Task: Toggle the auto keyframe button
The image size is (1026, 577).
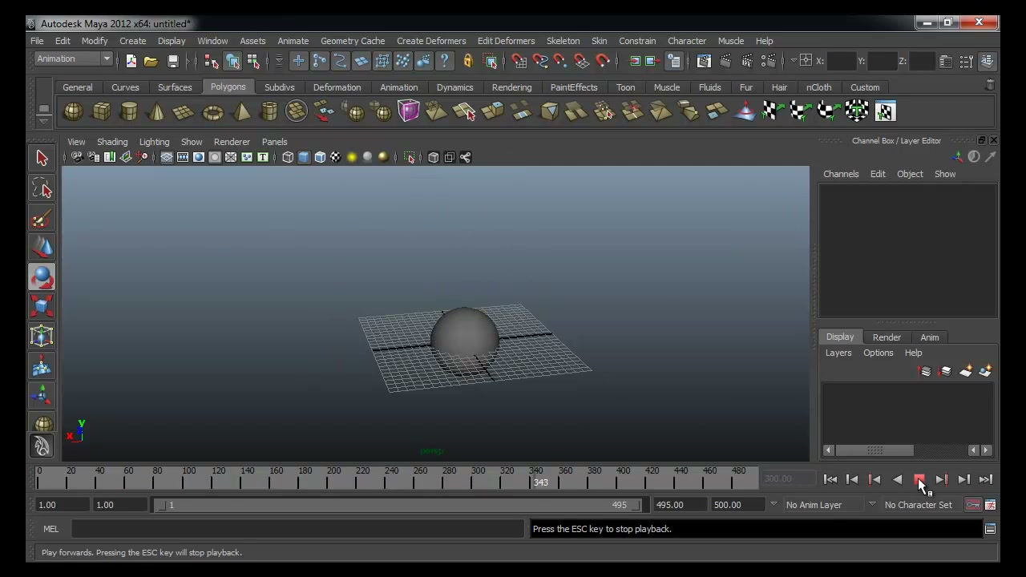Action: 972,505
